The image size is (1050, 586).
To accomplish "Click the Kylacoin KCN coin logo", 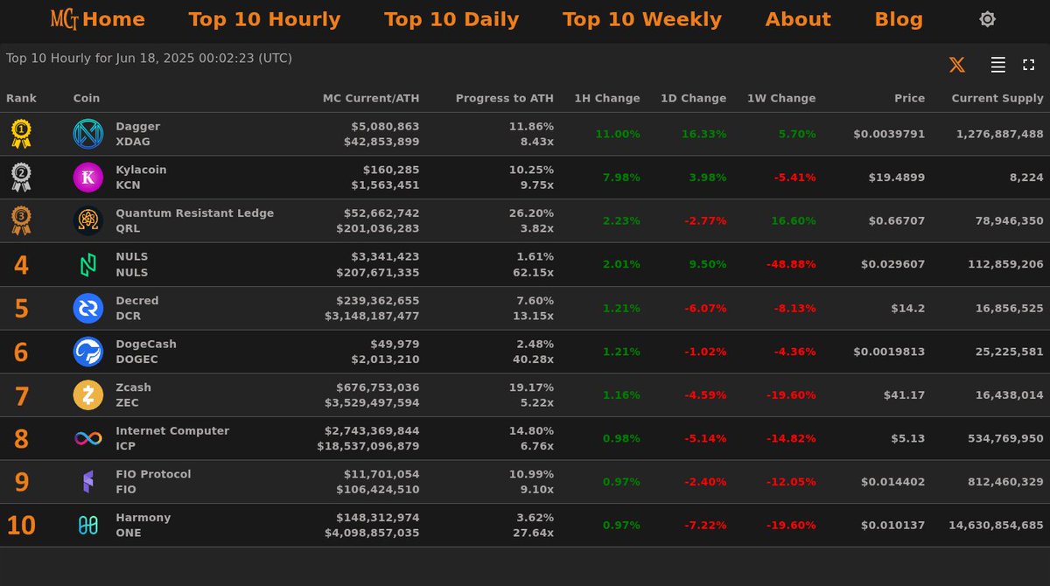I will [x=88, y=178].
